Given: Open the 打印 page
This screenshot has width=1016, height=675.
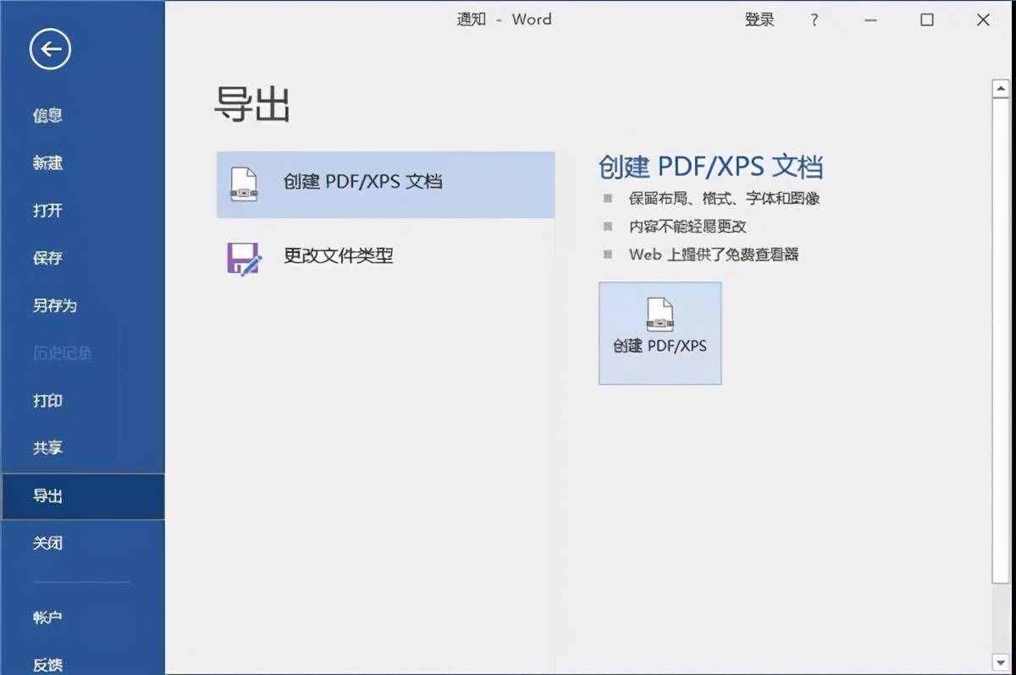Looking at the screenshot, I should pos(47,400).
